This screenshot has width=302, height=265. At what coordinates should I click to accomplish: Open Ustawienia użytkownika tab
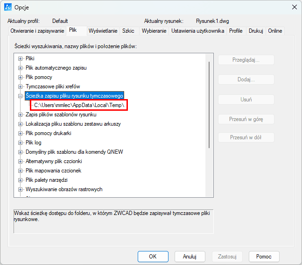[198, 31]
